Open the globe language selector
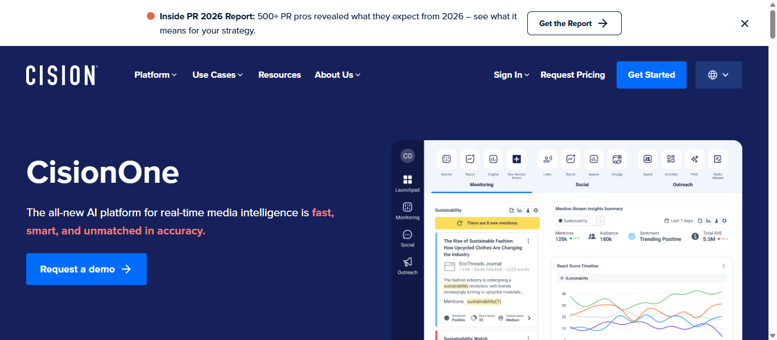 [718, 75]
